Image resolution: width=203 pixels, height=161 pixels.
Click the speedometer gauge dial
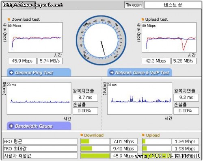pos(101,40)
